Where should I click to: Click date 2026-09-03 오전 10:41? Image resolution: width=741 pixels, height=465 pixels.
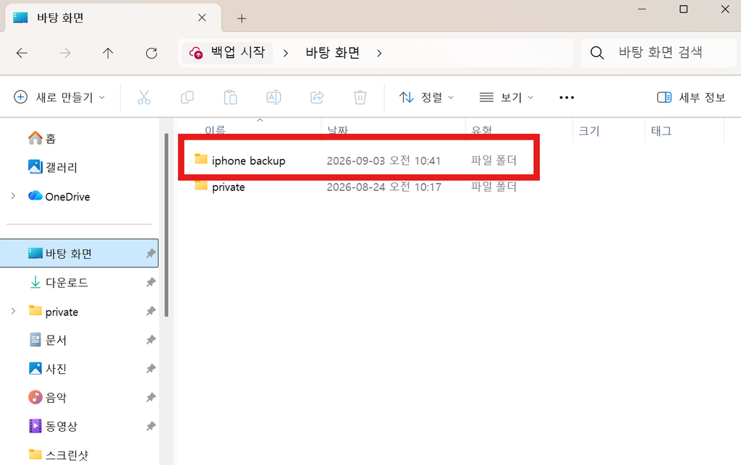point(384,161)
